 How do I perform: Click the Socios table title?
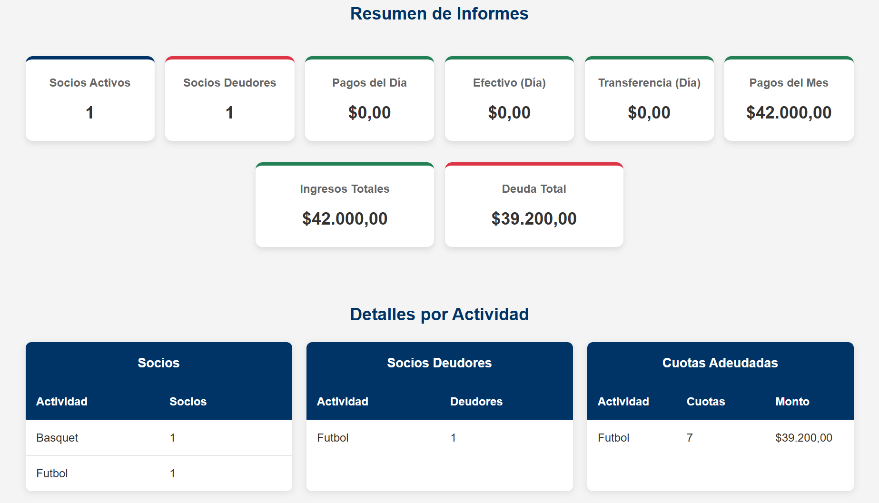pos(158,363)
